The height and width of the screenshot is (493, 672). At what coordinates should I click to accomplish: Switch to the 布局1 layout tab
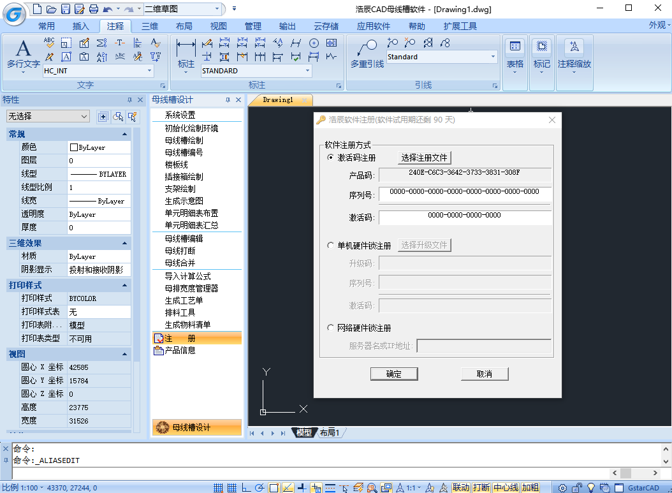coord(330,432)
